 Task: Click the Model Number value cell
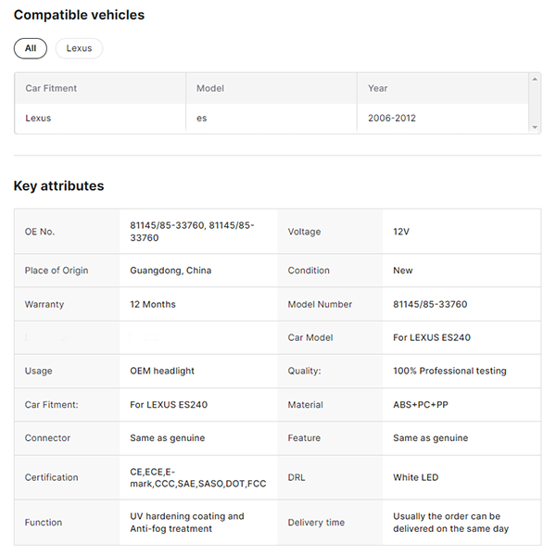tap(430, 304)
